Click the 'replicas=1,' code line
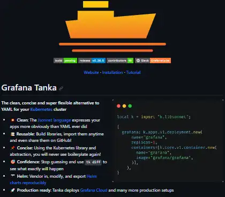Viewport: 225px width, 197px height. pyautogui.click(x=144, y=142)
